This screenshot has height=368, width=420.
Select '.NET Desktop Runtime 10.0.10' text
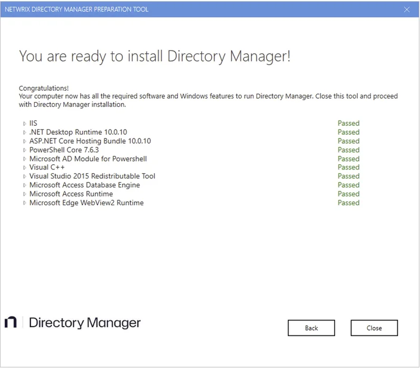click(x=78, y=132)
